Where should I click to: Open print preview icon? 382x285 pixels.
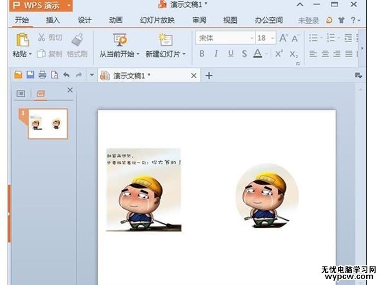55,75
